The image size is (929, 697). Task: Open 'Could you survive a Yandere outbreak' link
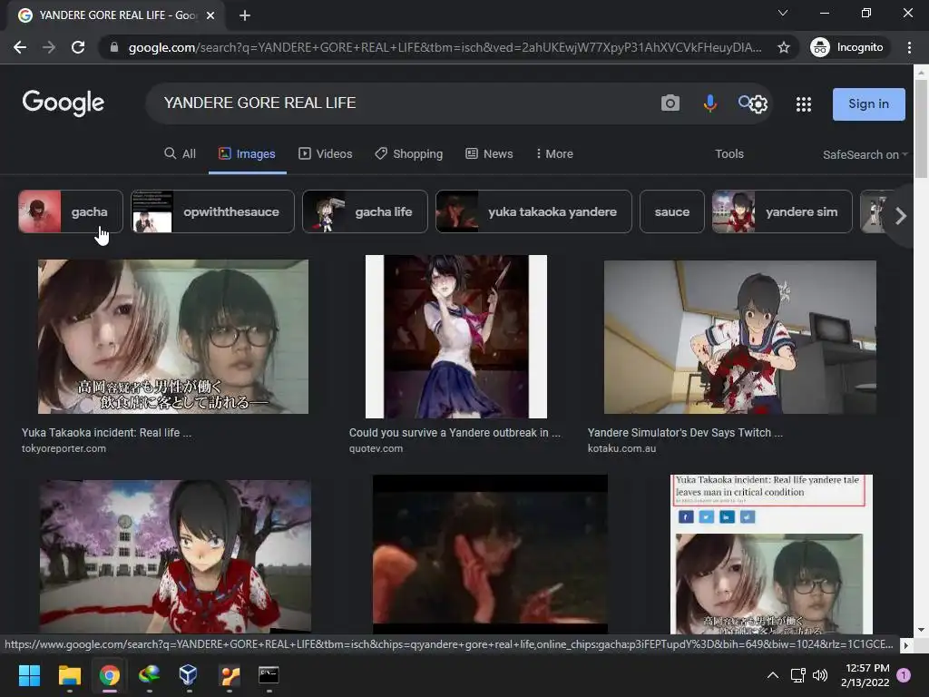[455, 433]
